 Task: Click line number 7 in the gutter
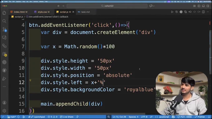23,46
